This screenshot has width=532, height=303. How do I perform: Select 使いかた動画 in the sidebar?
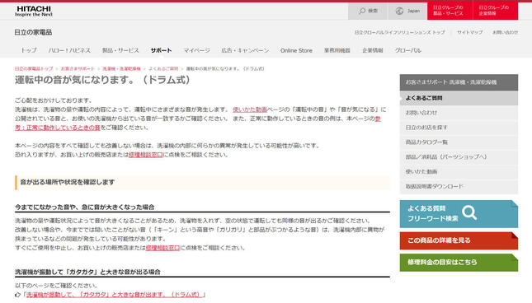[x=459, y=171]
